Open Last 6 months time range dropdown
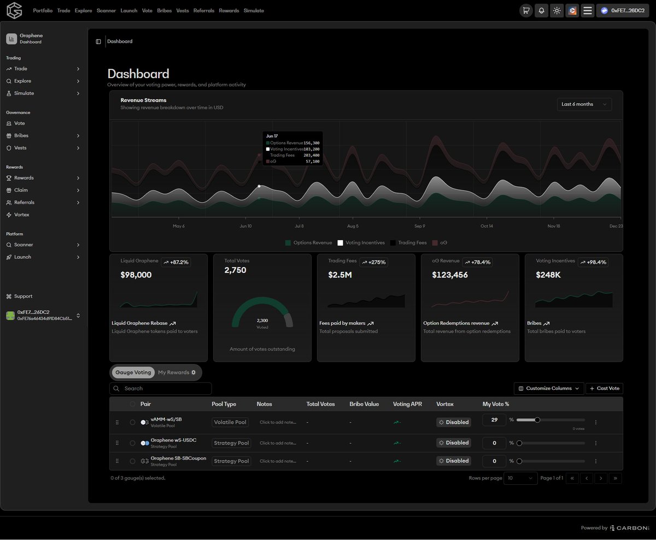The width and height of the screenshot is (656, 540). (584, 104)
